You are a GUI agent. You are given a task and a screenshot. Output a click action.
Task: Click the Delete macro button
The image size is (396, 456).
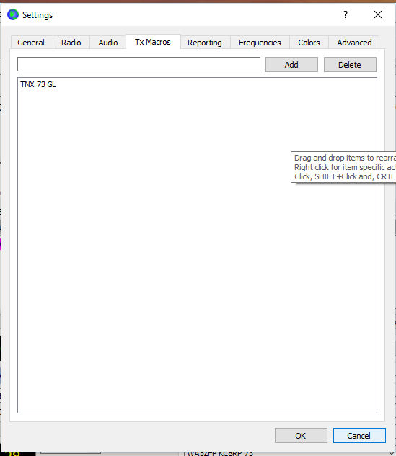pos(350,65)
